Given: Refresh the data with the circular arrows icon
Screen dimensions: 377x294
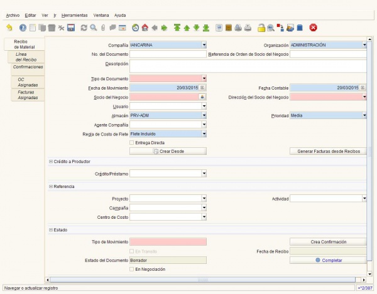Looking at the screenshot, I should 84,28.
